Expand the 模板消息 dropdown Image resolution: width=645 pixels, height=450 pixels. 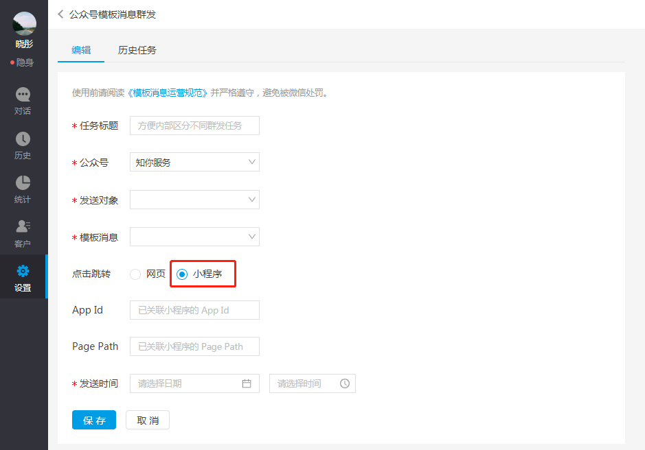[194, 237]
